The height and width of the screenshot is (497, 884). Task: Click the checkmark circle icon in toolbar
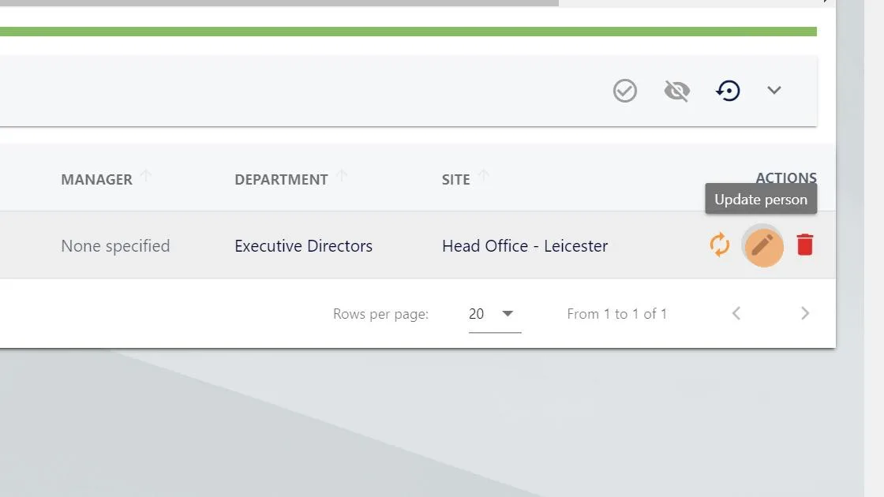point(624,91)
